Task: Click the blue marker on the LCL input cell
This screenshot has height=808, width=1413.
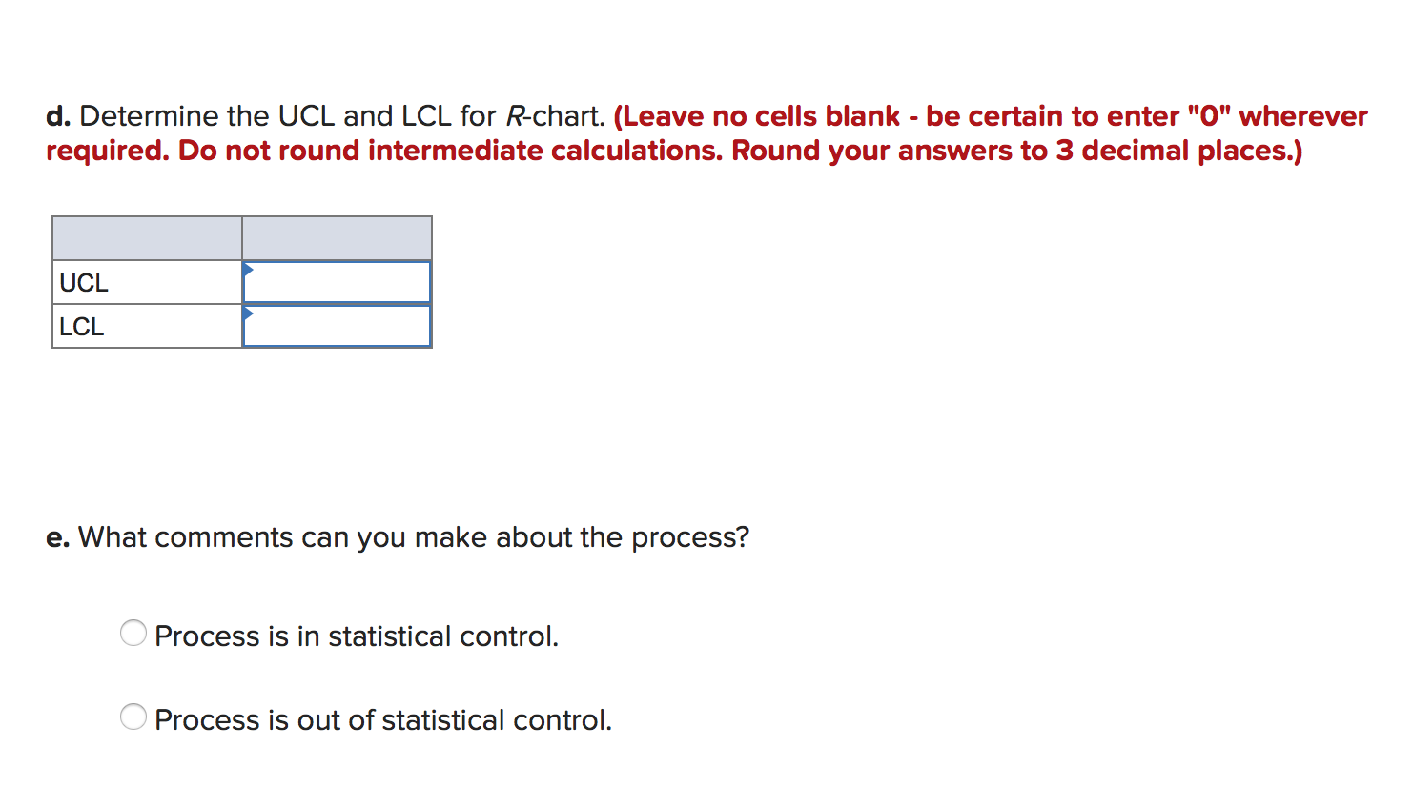Action: point(248,314)
